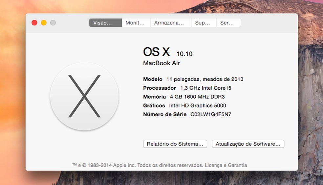Minimize window using yellow button
Image resolution: width=323 pixels, height=185 pixels.
(x=44, y=23)
